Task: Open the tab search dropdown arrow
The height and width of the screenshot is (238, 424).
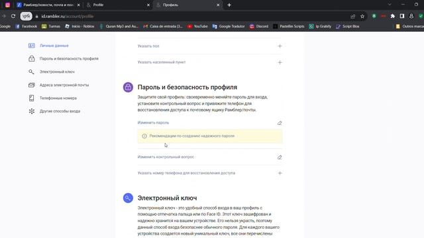Action: [390, 5]
